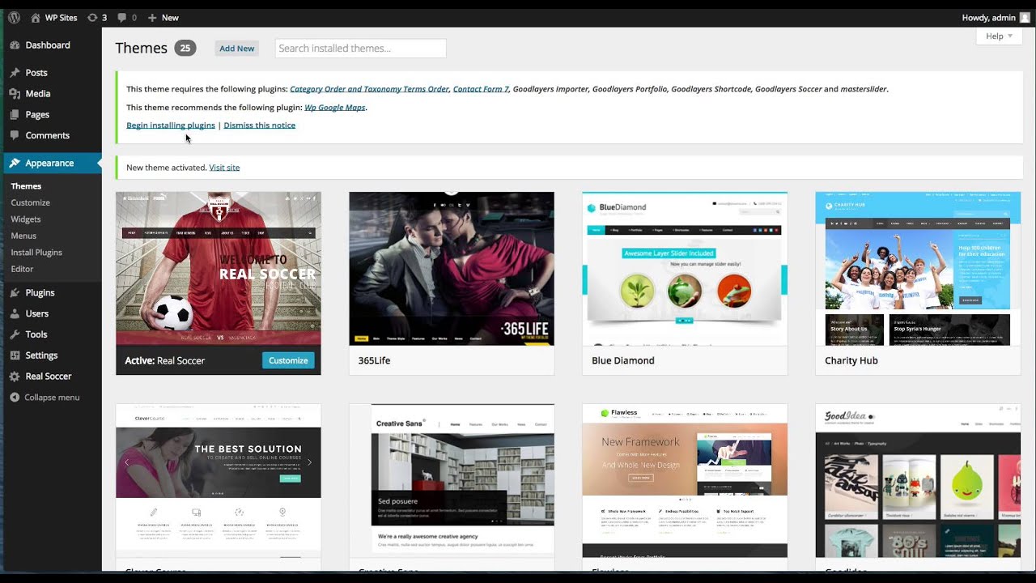Open the Menus submenu item
This screenshot has height=583, width=1036.
tap(23, 236)
